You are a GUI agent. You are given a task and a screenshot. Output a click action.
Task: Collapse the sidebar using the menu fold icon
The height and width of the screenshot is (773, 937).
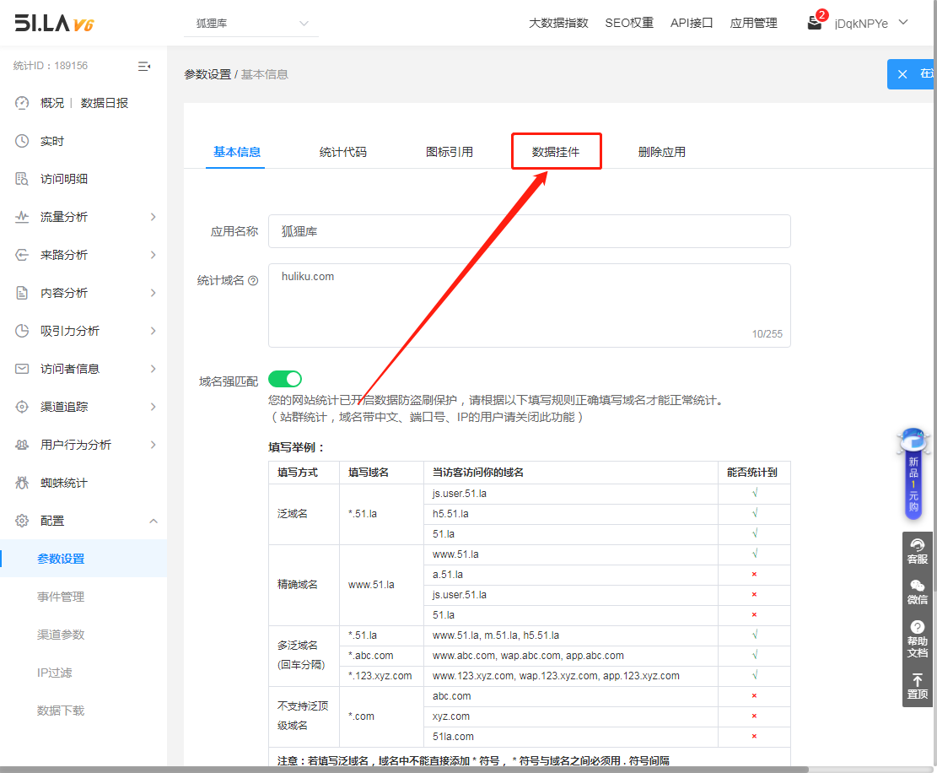pyautogui.click(x=144, y=66)
